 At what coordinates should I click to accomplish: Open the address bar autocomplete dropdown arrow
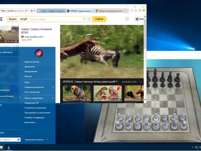[29, 11]
